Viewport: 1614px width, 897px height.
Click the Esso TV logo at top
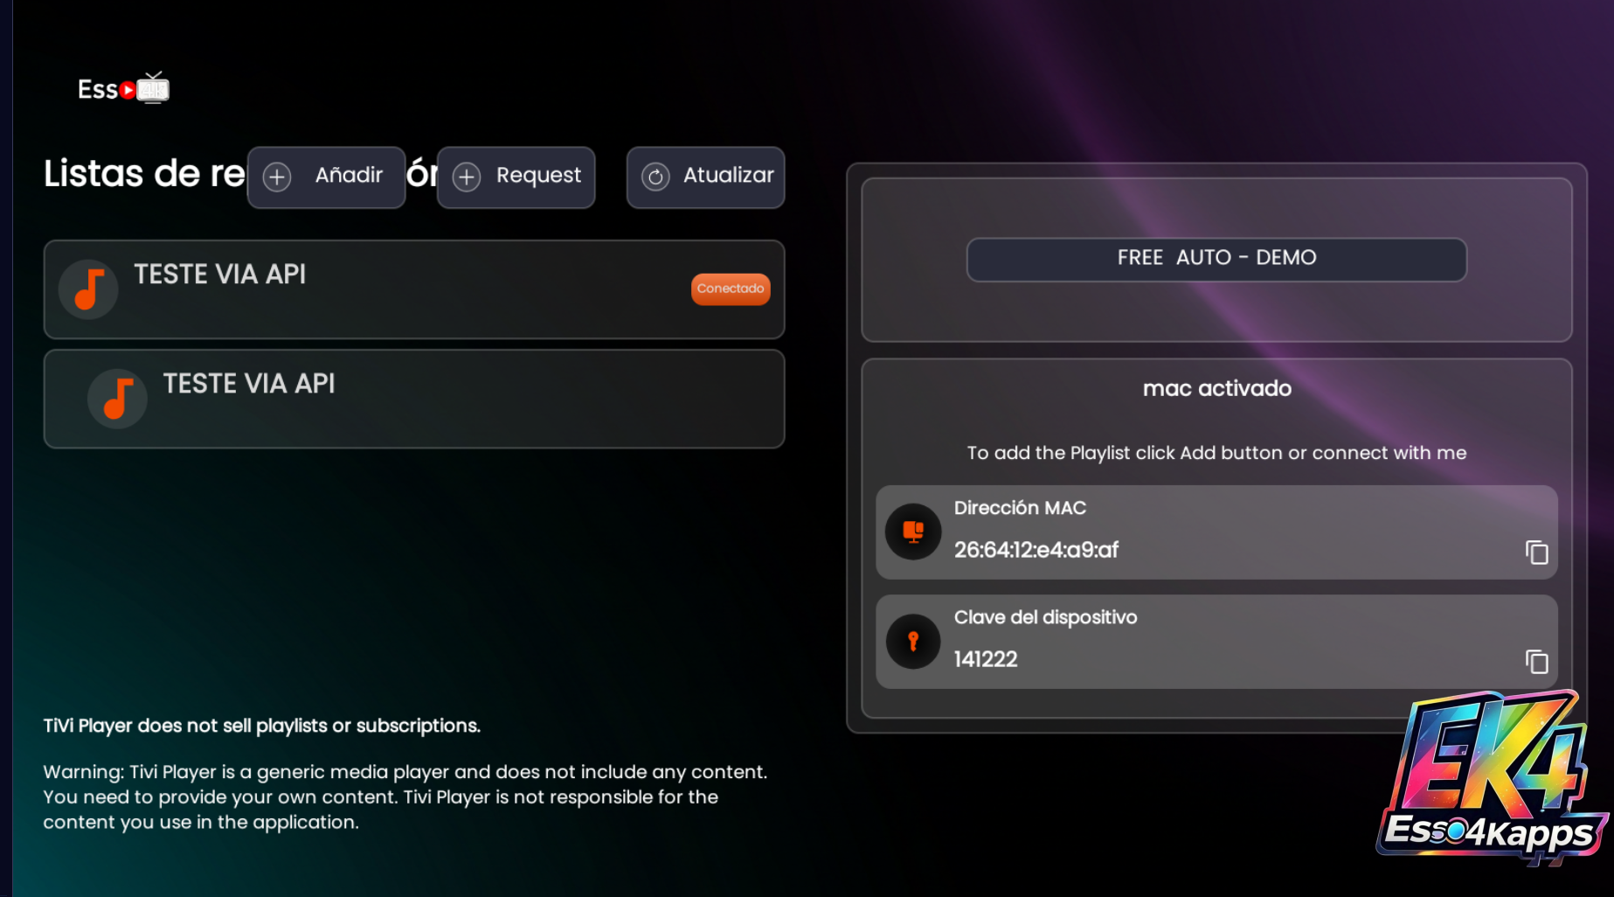pos(123,89)
